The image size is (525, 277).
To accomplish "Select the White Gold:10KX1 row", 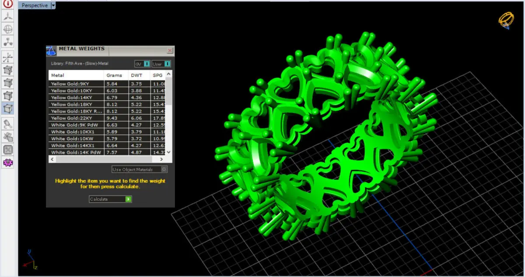I will click(108, 132).
